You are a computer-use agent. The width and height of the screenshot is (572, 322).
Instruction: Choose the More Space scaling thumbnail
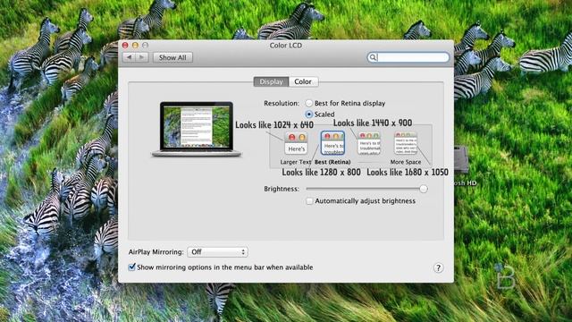[406, 143]
